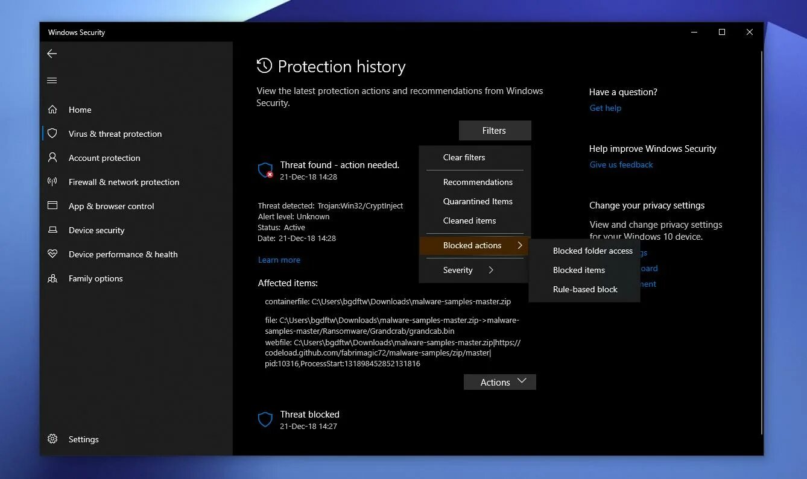Click the App & browser control window icon

pyautogui.click(x=52, y=205)
